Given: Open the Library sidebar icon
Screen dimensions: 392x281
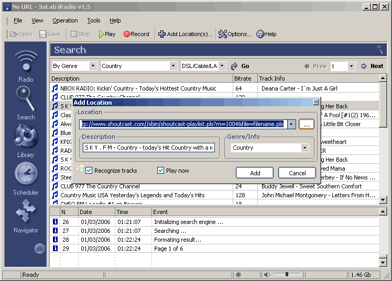Looking at the screenshot, I should (26, 137).
